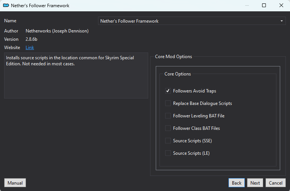This screenshot has width=290, height=191.
Task: Switch to Manual install mode
Action: click(15, 183)
